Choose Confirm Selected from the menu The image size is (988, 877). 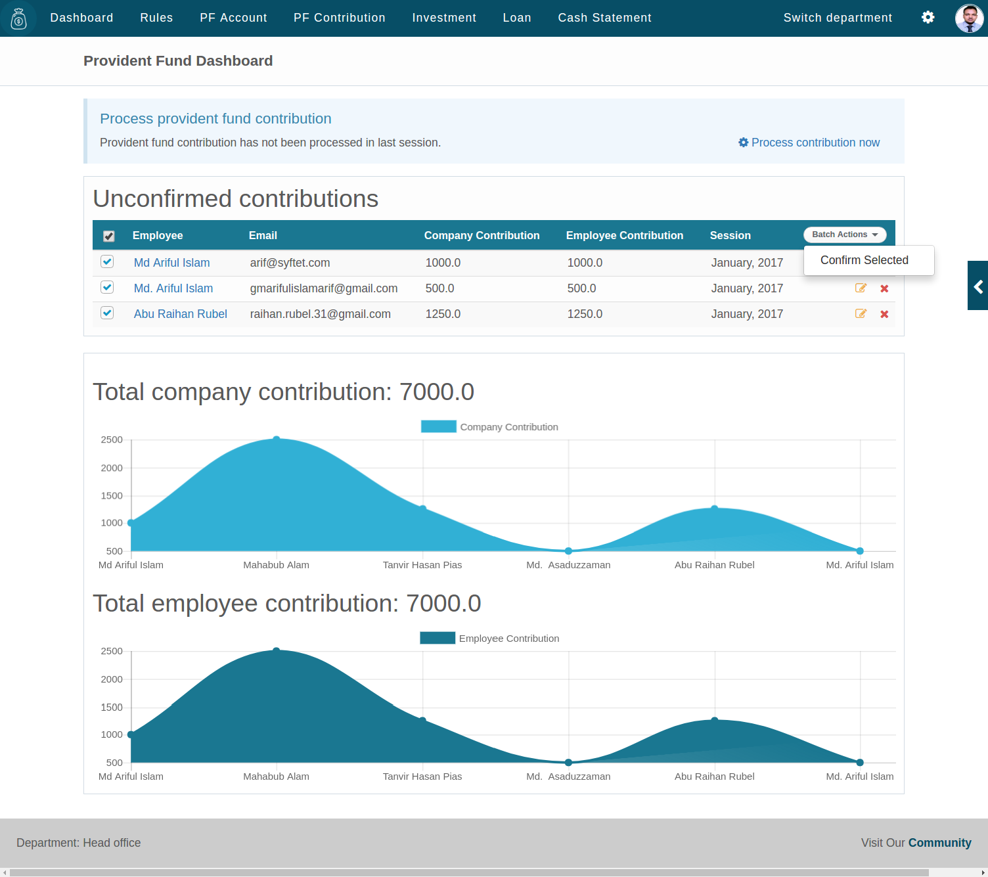click(x=864, y=260)
